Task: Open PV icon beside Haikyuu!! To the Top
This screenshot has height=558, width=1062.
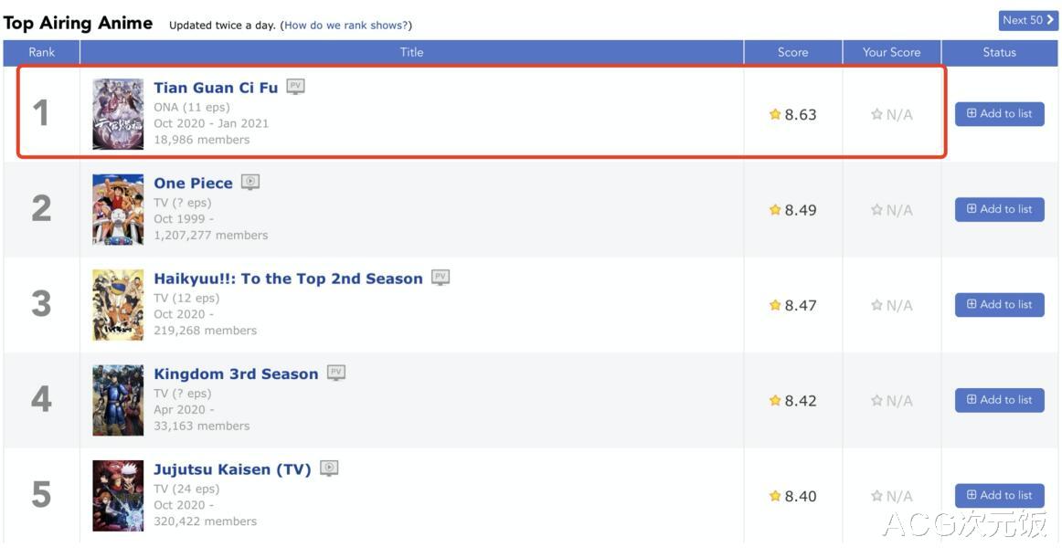Action: [441, 278]
